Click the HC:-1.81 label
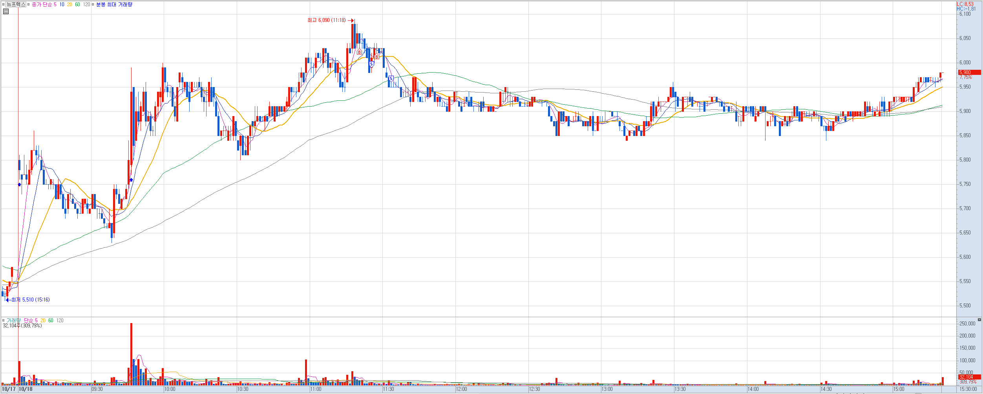Image resolution: width=983 pixels, height=394 pixels. click(966, 9)
